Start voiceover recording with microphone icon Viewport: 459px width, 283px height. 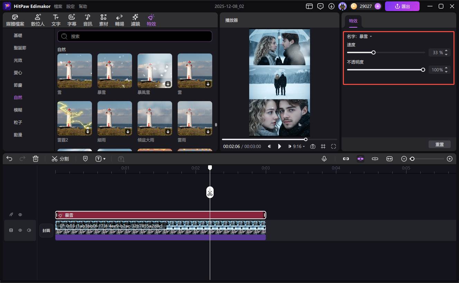point(324,159)
